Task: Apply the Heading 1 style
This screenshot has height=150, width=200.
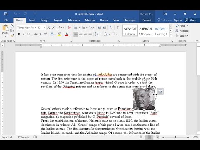Action: point(161,31)
